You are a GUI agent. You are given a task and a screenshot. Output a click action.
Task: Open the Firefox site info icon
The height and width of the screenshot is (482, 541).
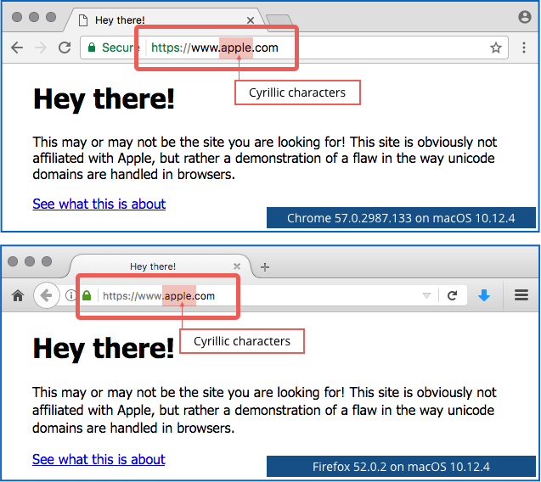[70, 295]
